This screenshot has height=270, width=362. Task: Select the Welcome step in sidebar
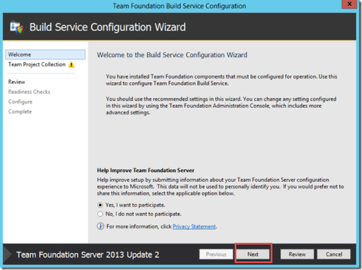pos(45,54)
